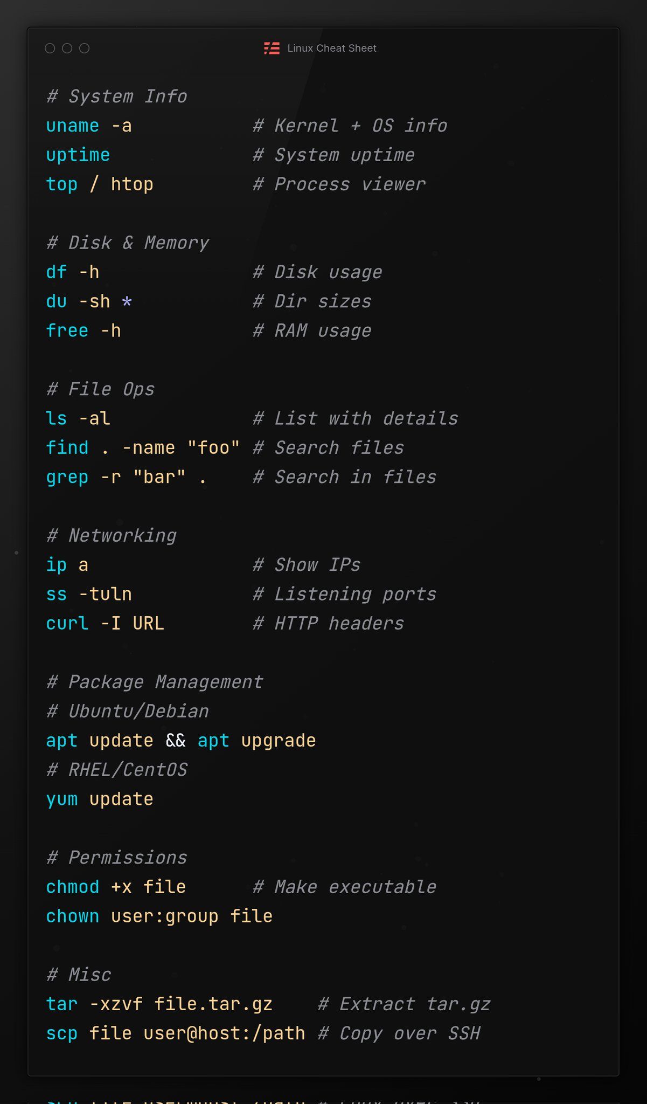
Task: Click the "foo" string in the find command
Action: pos(213,448)
